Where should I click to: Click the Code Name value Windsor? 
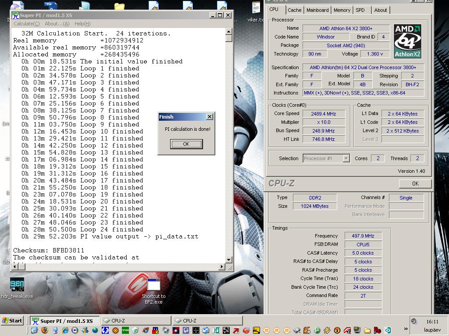click(x=326, y=37)
